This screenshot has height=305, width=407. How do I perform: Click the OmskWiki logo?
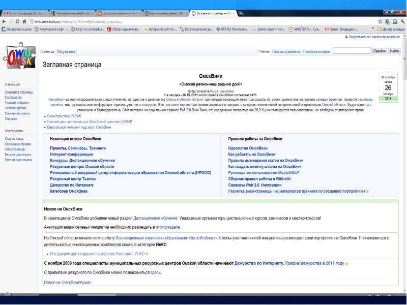20,56
